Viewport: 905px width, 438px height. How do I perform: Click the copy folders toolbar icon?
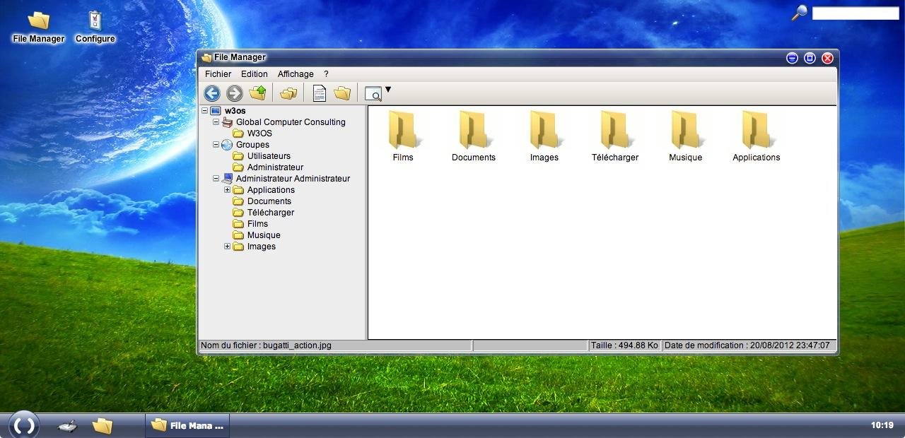coord(287,93)
